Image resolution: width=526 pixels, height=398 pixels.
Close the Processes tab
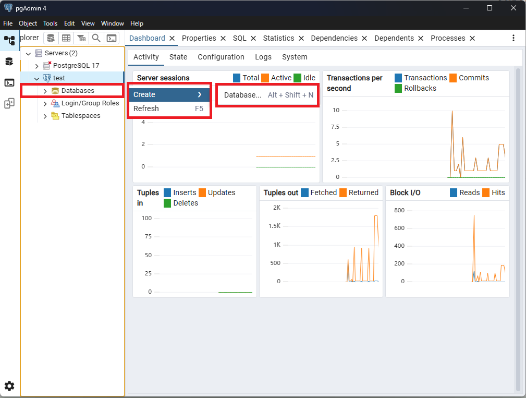(x=472, y=38)
